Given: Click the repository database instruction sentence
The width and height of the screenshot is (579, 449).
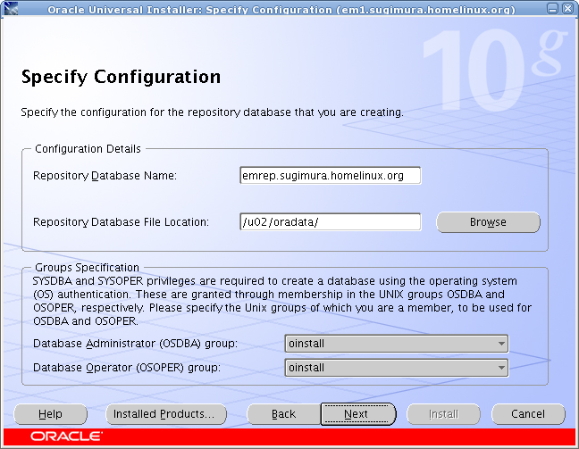Looking at the screenshot, I should 212,112.
